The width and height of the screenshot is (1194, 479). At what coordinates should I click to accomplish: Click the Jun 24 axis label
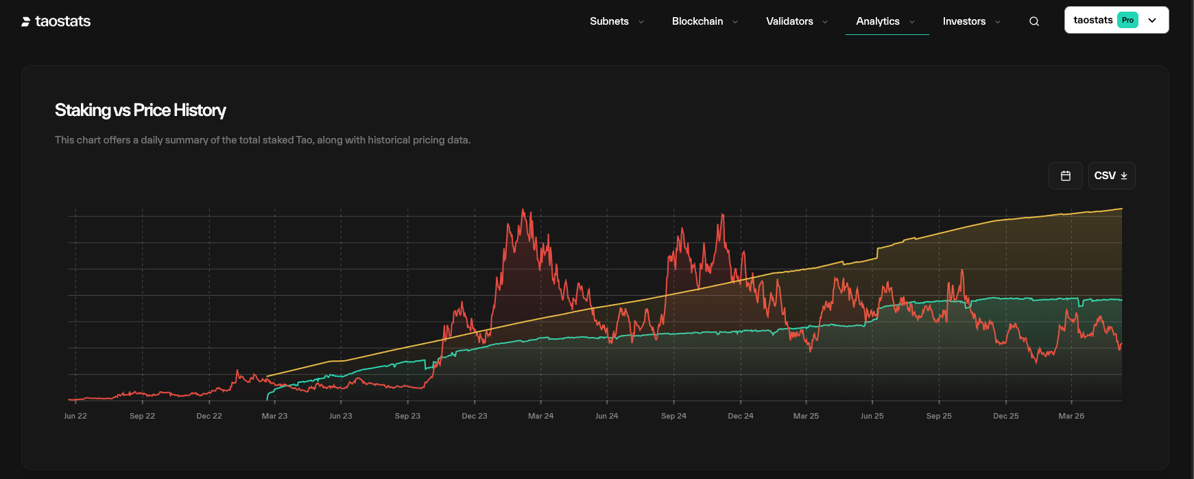[x=607, y=416]
